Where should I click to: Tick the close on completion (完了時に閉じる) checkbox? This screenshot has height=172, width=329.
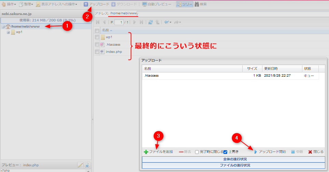197,152
